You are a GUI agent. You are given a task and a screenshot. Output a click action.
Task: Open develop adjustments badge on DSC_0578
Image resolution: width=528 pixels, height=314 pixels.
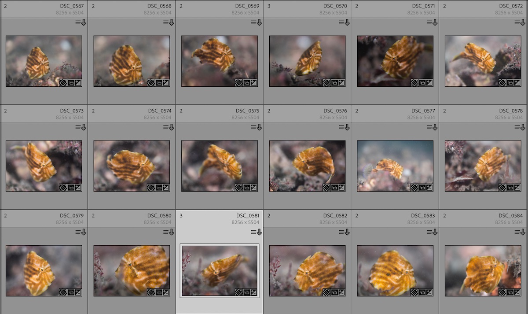point(517,187)
